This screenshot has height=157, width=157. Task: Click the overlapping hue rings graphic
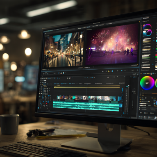pyautogui.click(x=147, y=30)
